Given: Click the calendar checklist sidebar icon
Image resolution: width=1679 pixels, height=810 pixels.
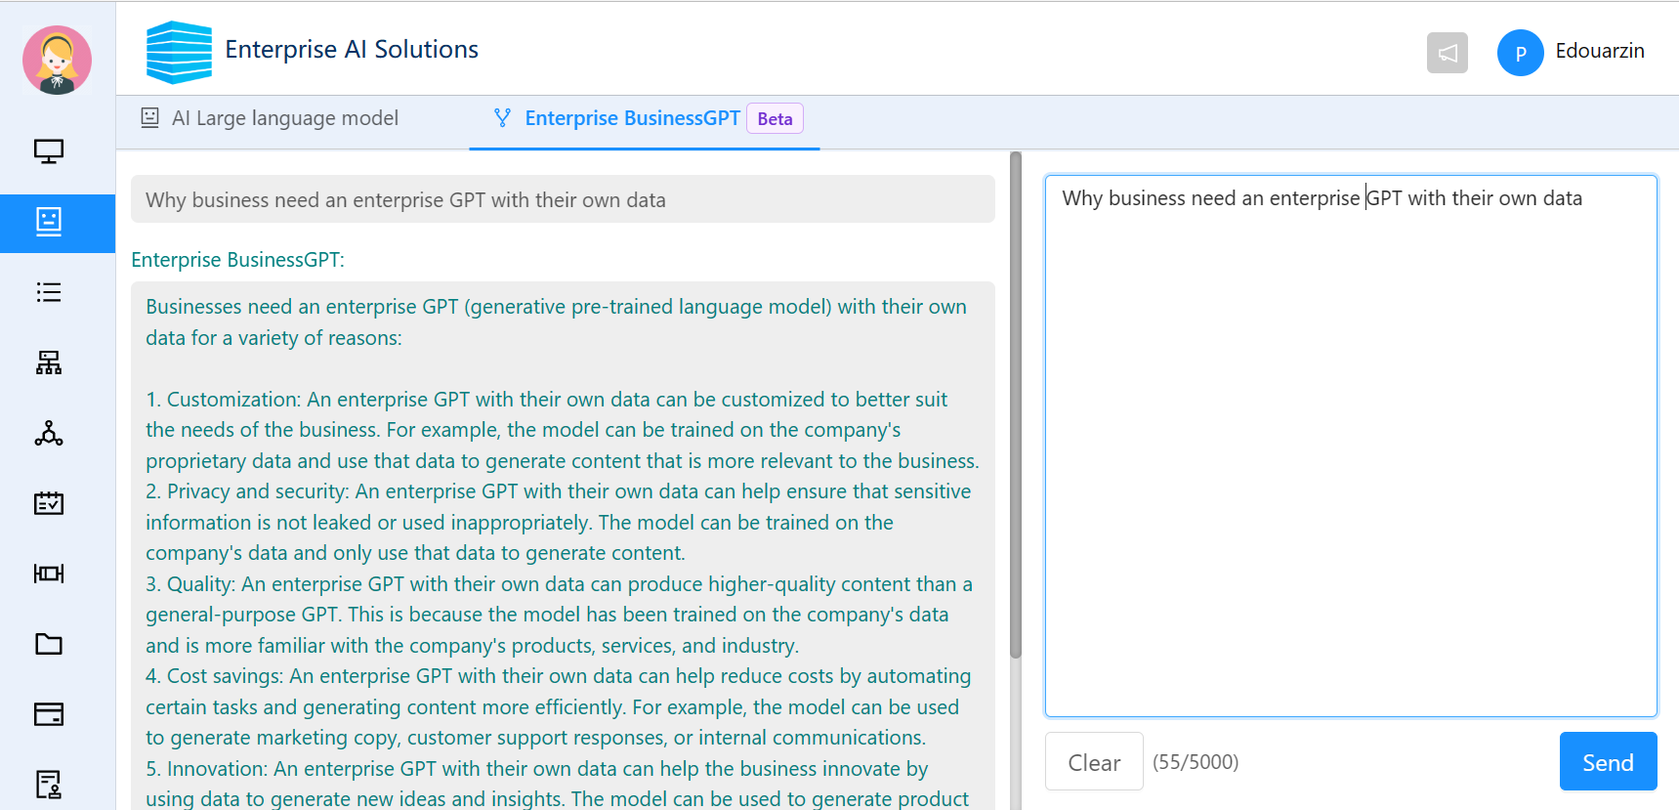Looking at the screenshot, I should tap(49, 503).
